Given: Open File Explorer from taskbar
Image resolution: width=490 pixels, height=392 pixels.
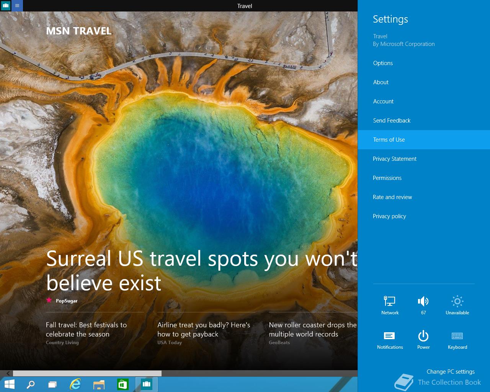Looking at the screenshot, I should [99, 384].
